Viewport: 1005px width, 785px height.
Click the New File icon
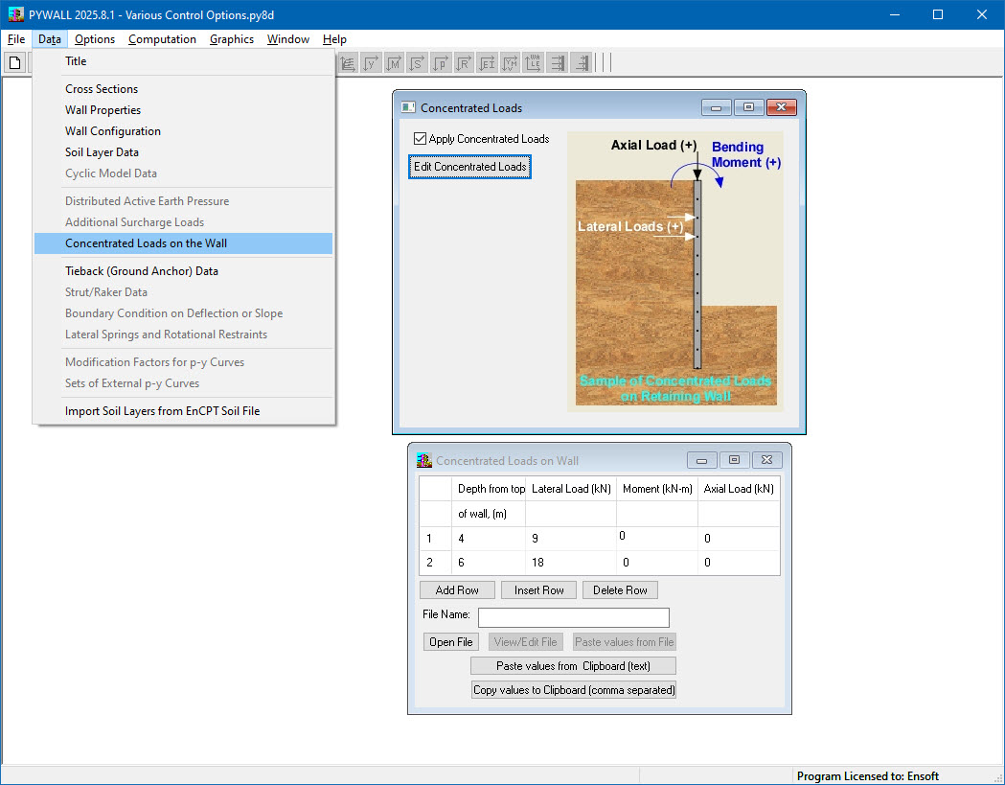coord(14,62)
